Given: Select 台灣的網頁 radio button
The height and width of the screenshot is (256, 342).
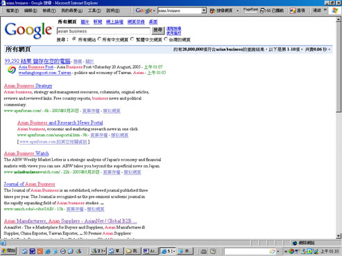Looking at the screenshot, I should [166, 39].
